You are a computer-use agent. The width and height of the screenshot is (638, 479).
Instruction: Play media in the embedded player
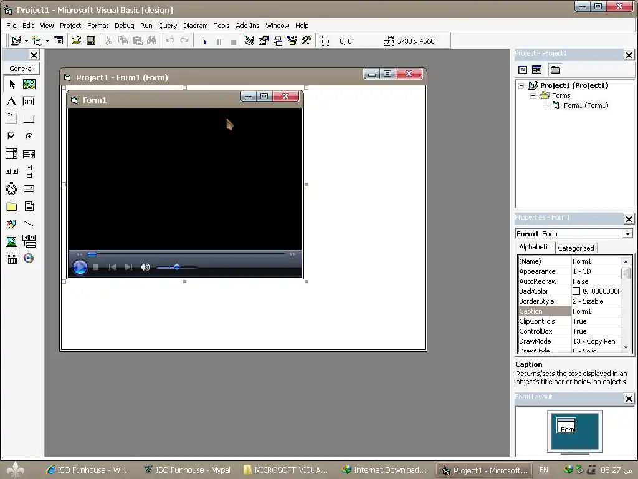point(80,267)
